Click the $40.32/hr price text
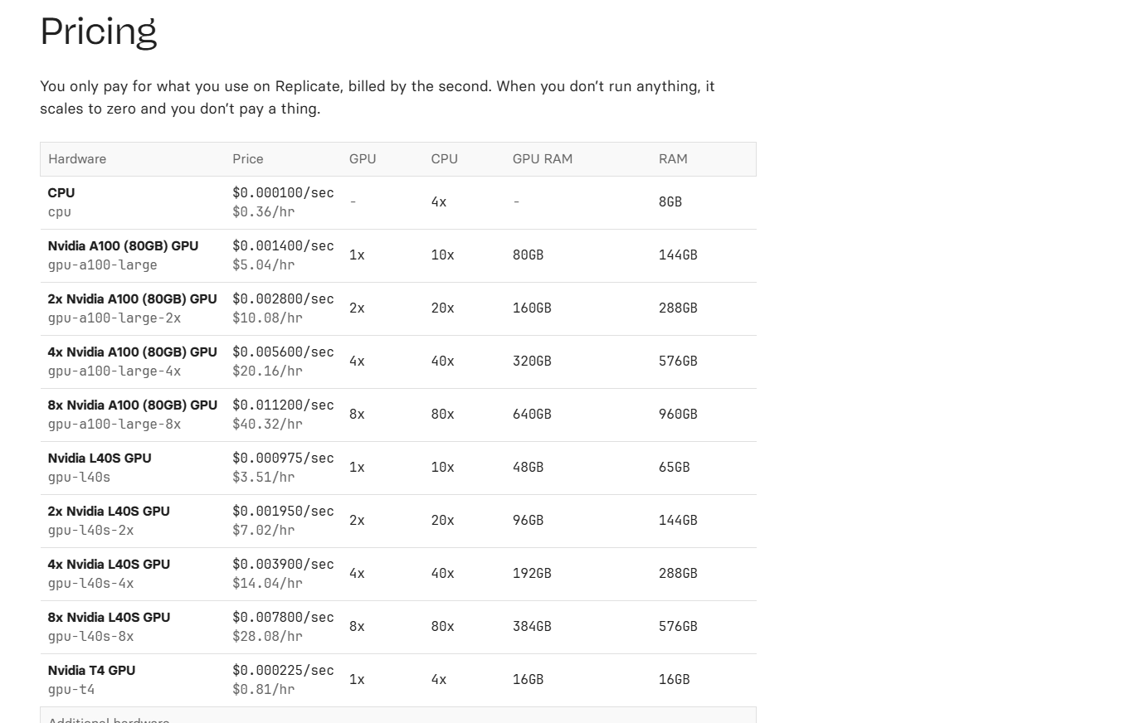This screenshot has height=723, width=1140. 267,425
